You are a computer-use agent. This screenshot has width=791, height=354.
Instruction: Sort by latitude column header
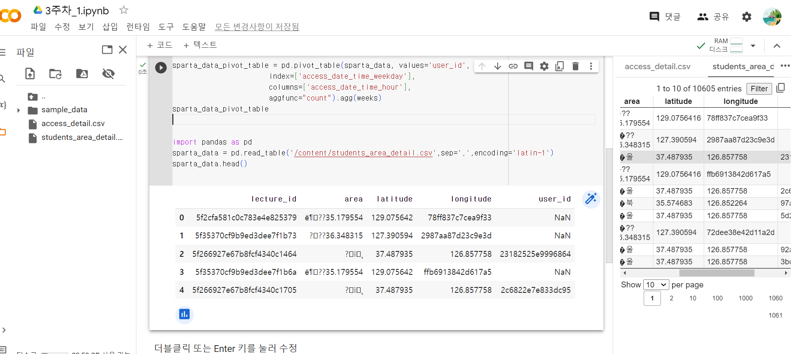[678, 101]
